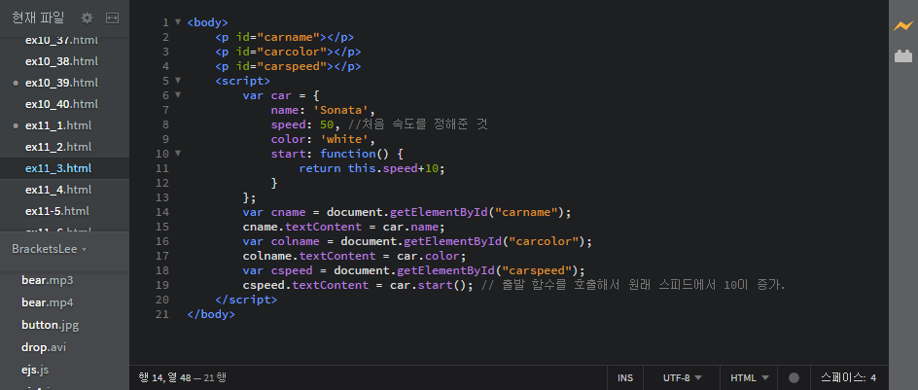Collapse the car object fold arrow on line 6

(x=178, y=95)
